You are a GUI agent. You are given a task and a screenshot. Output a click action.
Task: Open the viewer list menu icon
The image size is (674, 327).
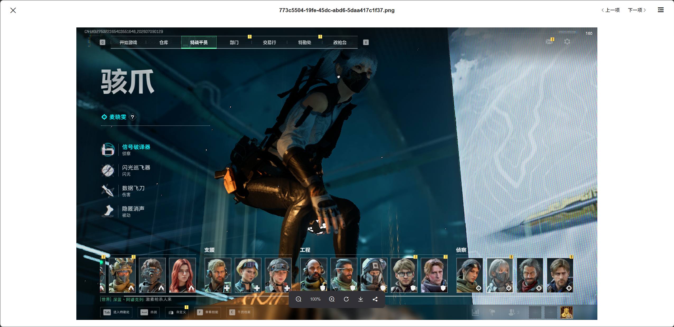pos(661,10)
